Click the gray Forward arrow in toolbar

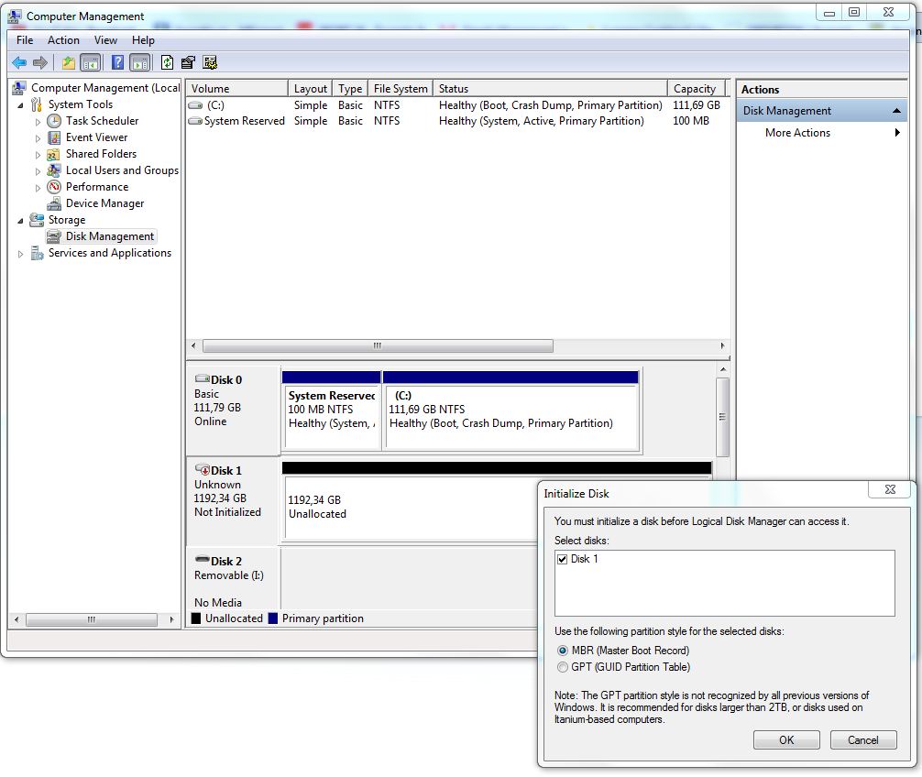point(40,62)
